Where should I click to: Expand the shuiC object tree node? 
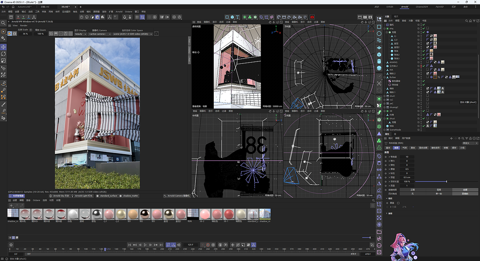tap(385, 96)
